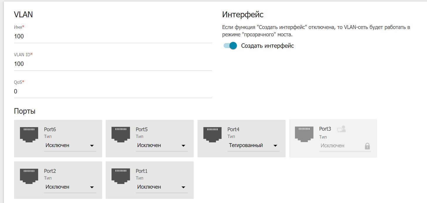Focus the QoS input field
427x203 pixels.
tap(113, 92)
